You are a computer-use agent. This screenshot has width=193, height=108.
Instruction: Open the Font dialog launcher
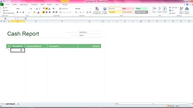point(40,16)
